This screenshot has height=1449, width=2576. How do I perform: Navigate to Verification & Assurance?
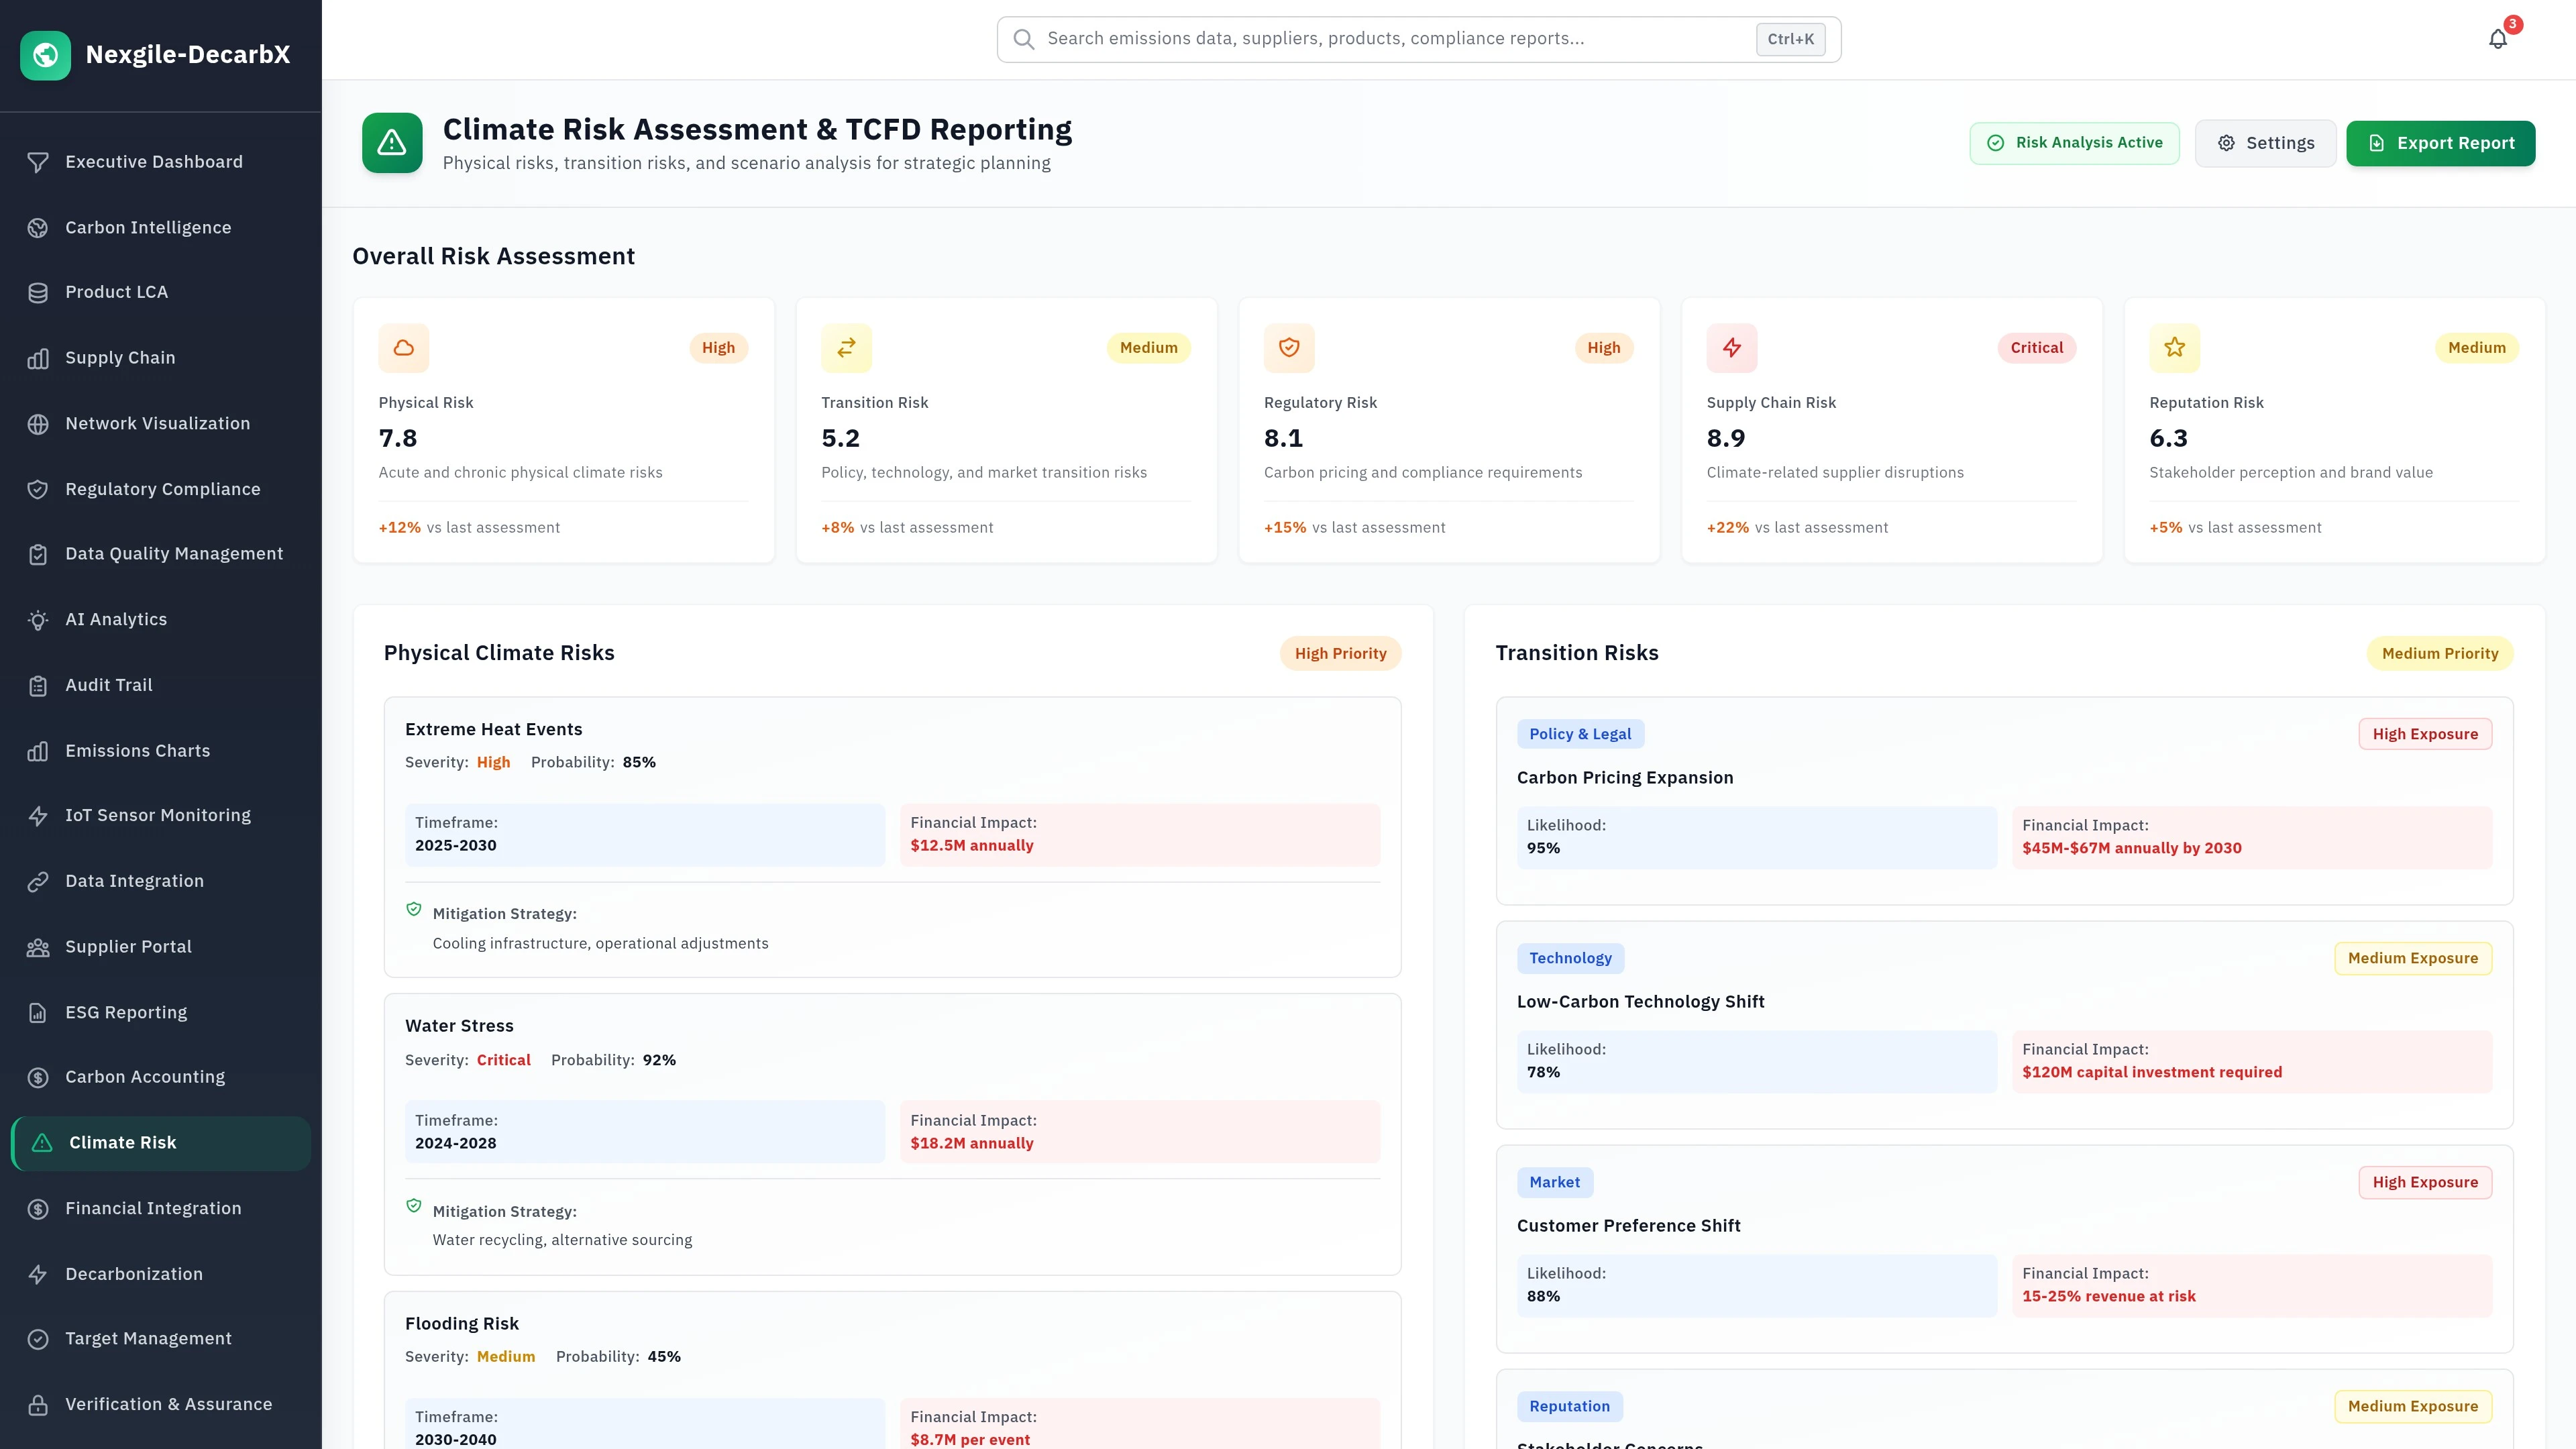click(x=168, y=1405)
